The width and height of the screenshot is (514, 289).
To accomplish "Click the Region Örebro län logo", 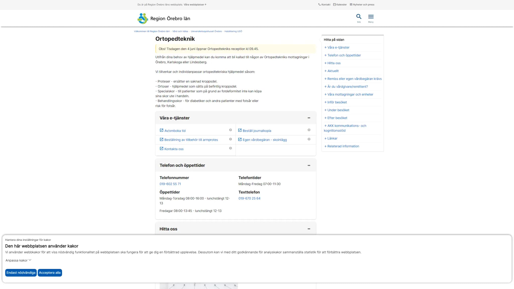I will pos(164,19).
